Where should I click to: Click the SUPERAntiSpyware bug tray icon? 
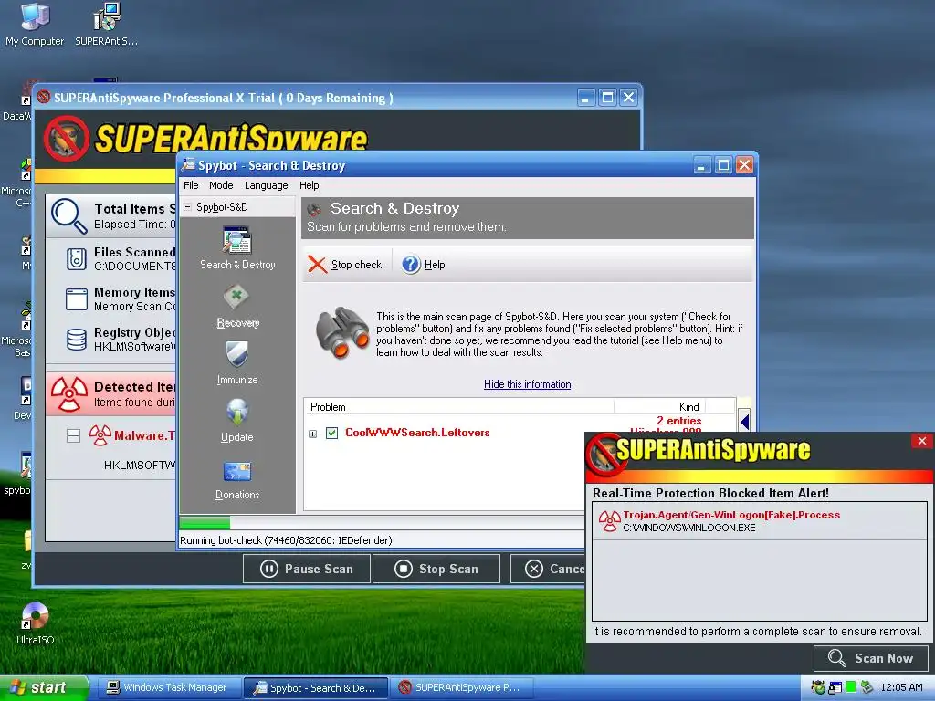(818, 687)
